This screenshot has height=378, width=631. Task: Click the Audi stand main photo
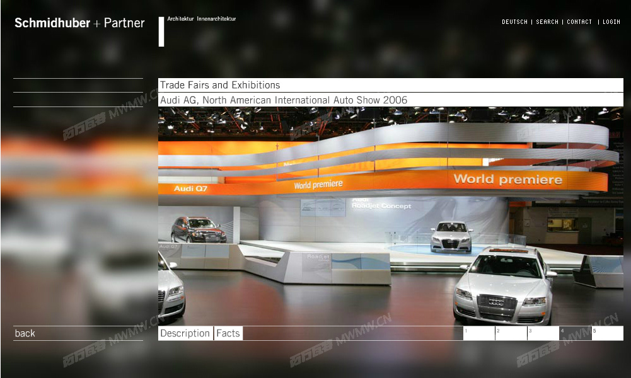tap(390, 216)
